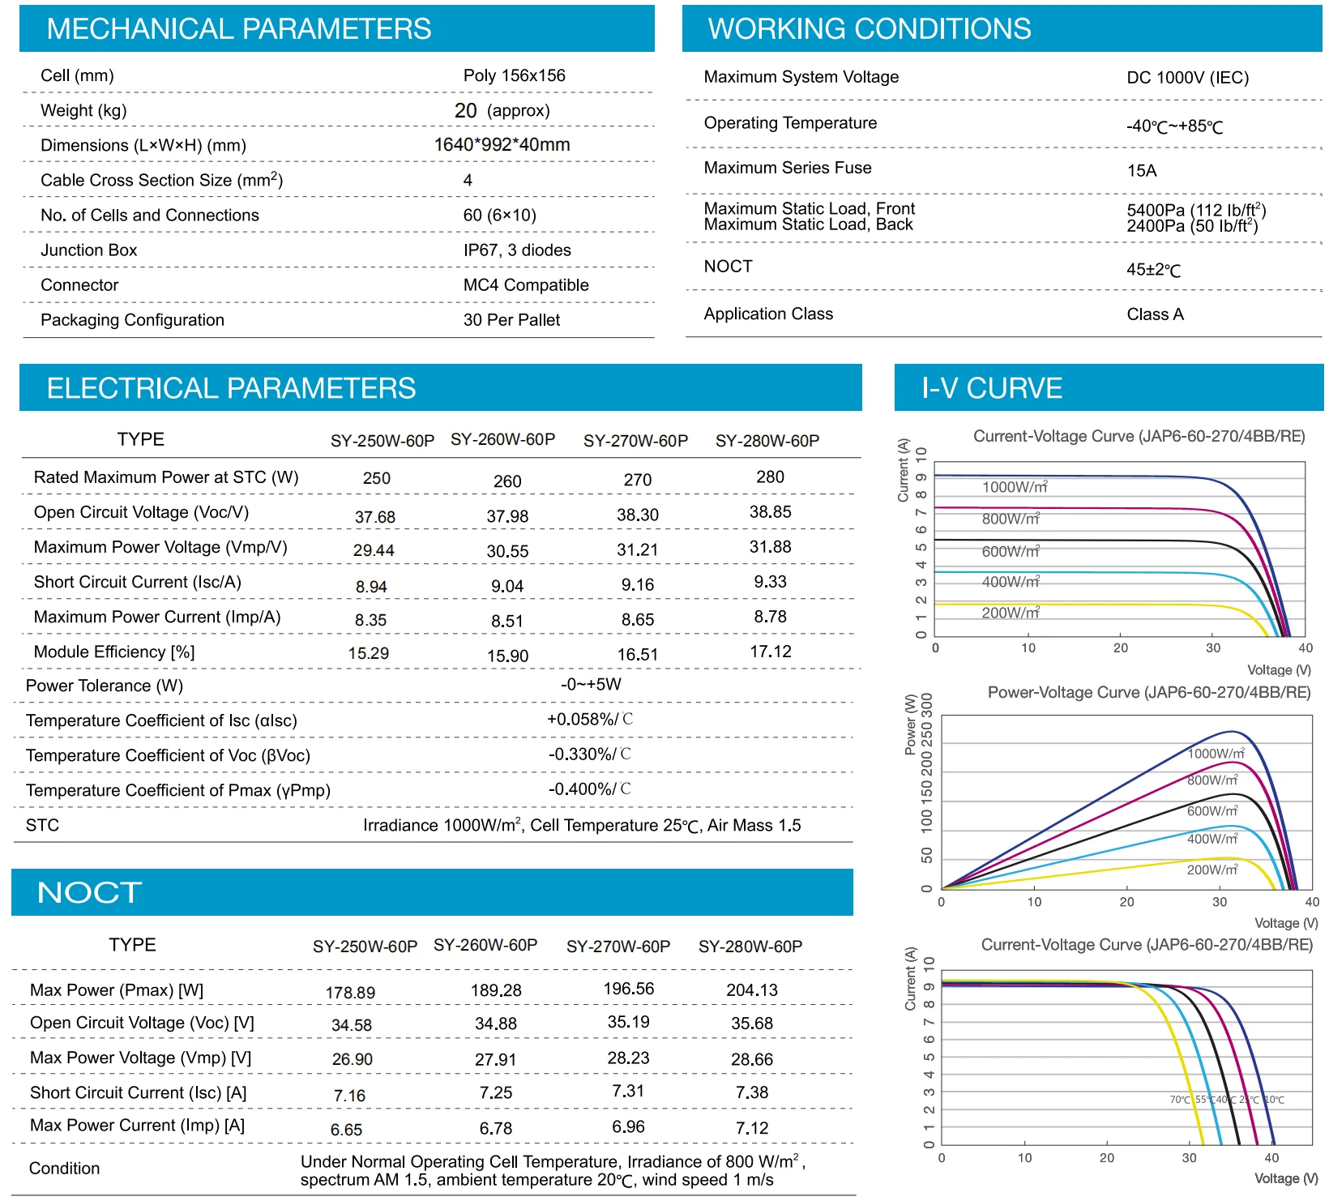1329x1201 pixels.
Task: Click the Voc value 38.85
Action: tap(771, 512)
